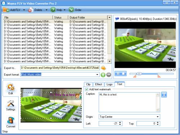Image resolution: width=180 pixels, height=135 pixels.
Task: Open the Export format dropdown
Action: [x=97, y=75]
